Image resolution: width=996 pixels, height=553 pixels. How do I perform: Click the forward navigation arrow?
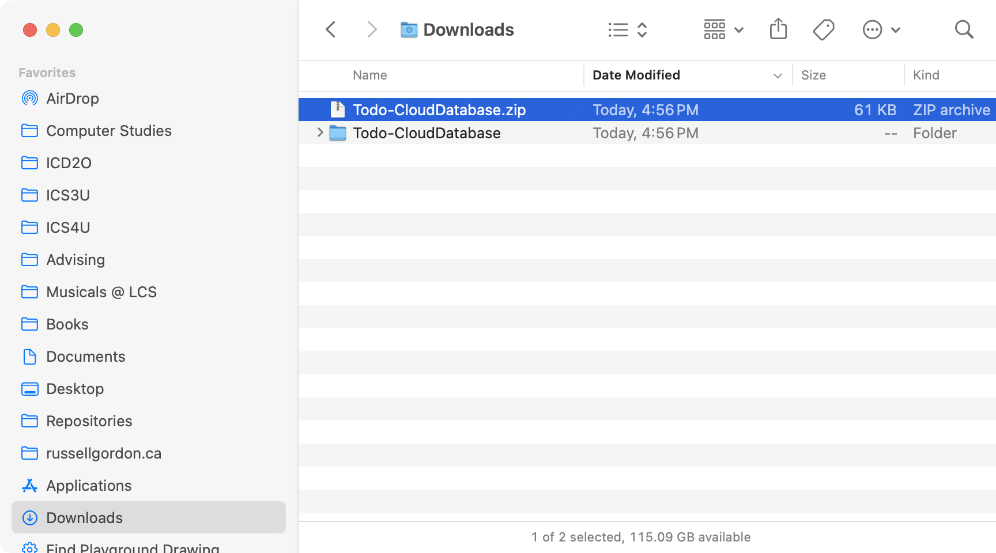[x=371, y=29]
